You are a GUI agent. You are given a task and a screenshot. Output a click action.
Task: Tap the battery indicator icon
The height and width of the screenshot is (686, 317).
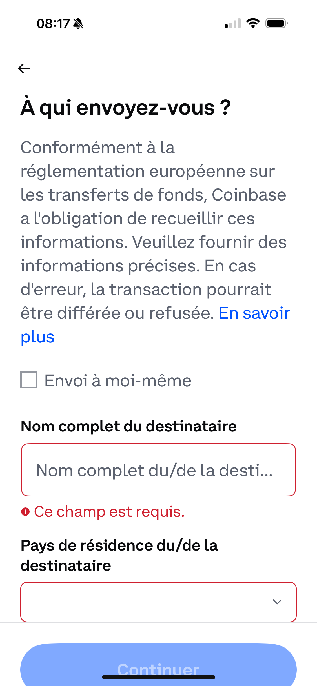(276, 23)
